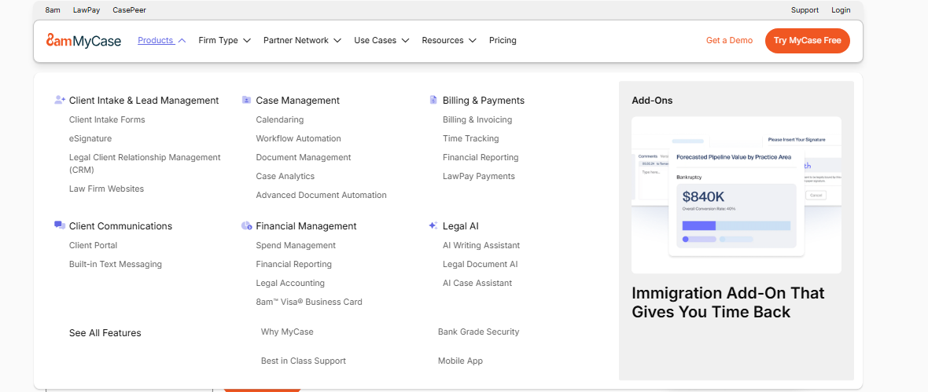Screen dimensions: 928x392
Task: Click the Billing & Payments document icon
Action: click(x=433, y=100)
